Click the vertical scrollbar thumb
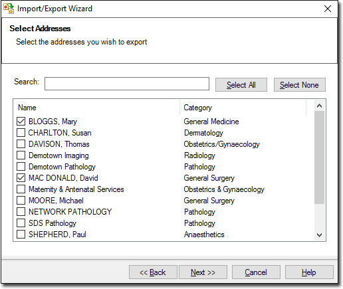 pyautogui.click(x=319, y=157)
